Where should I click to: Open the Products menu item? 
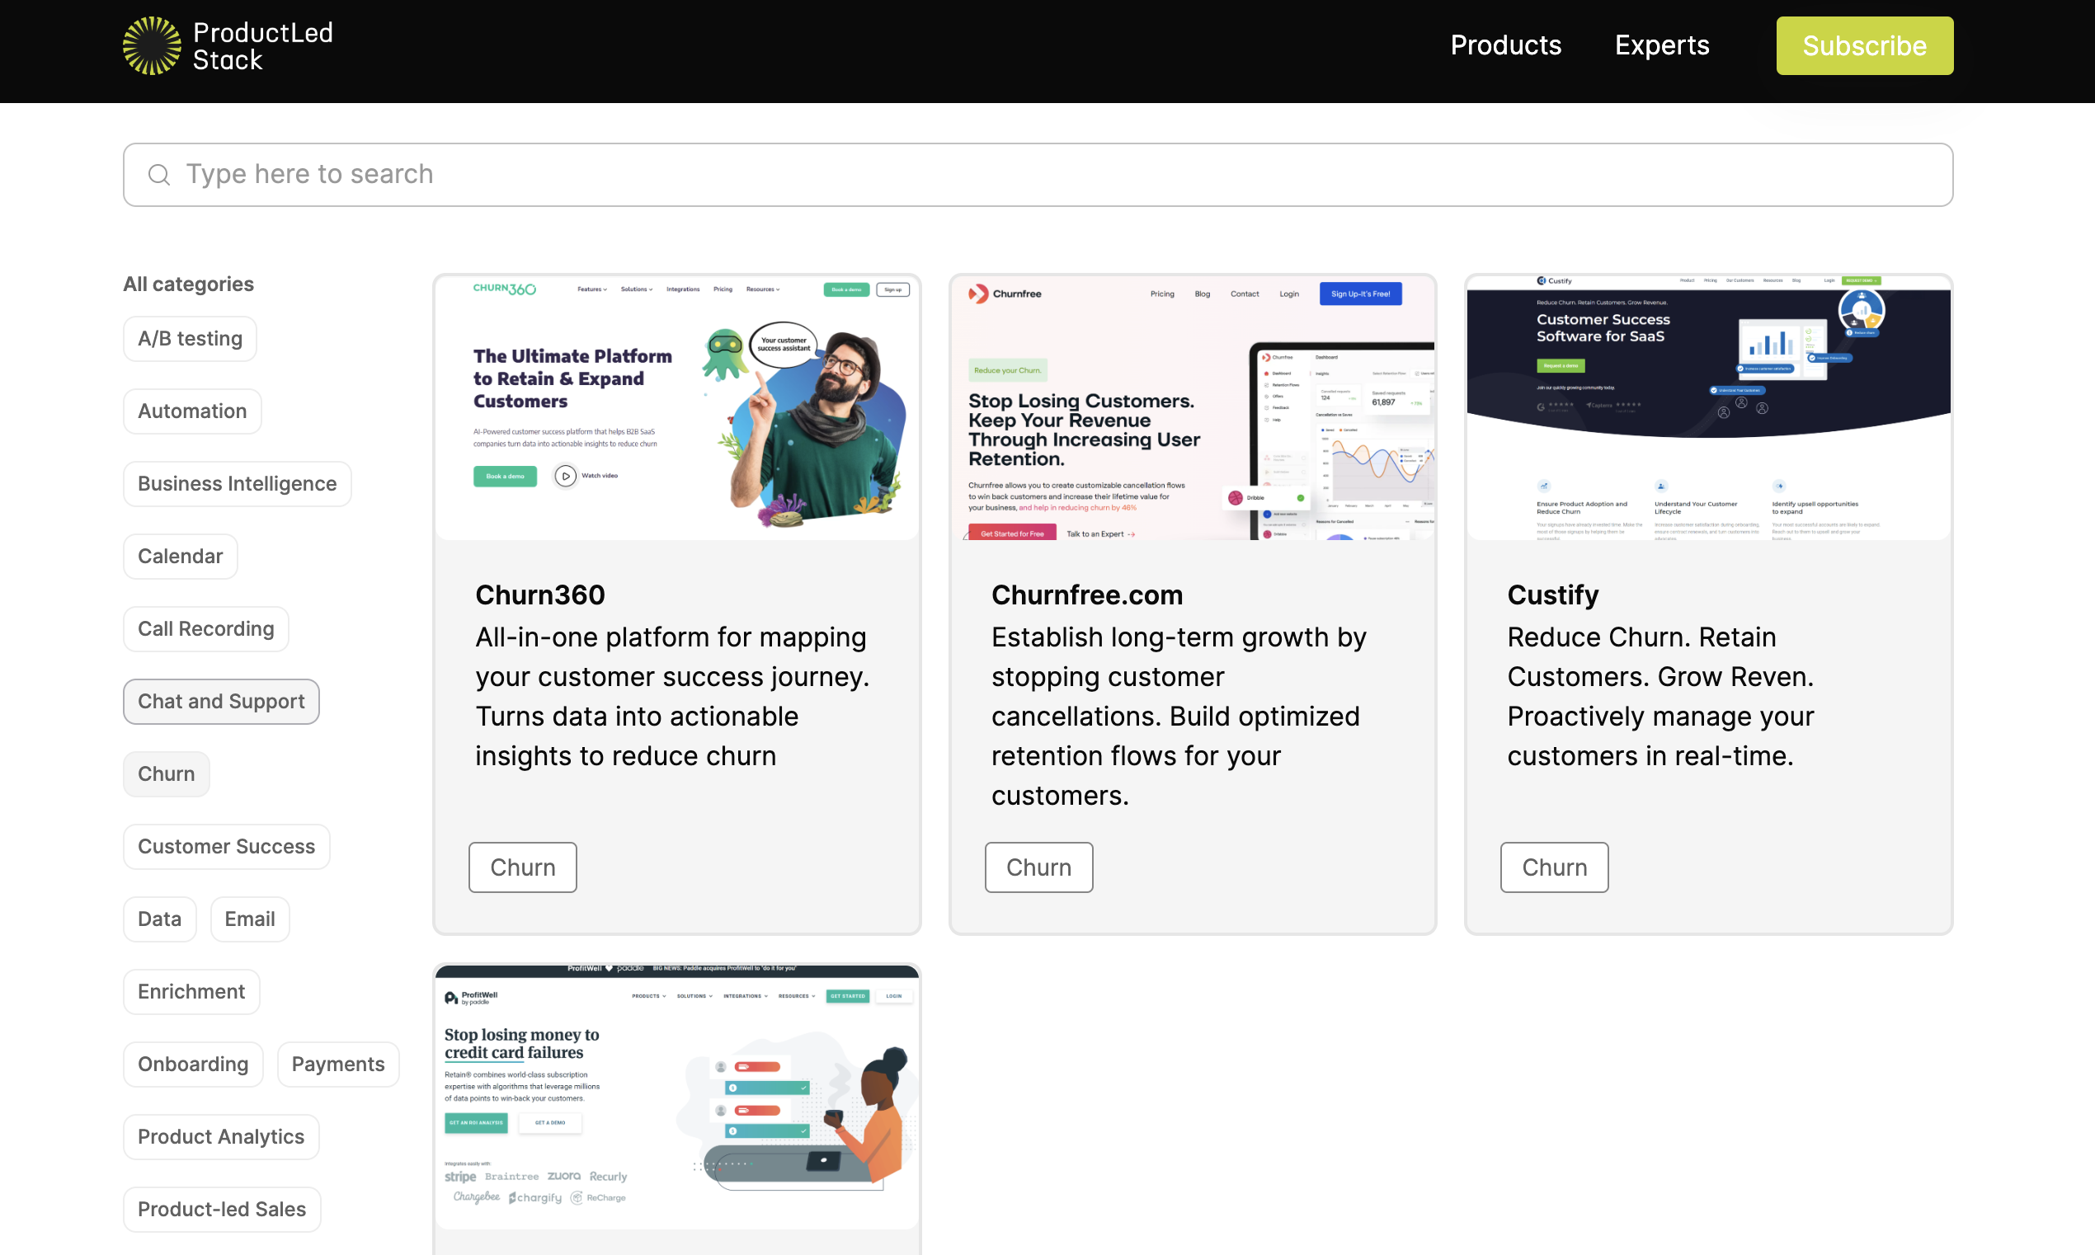[1505, 45]
